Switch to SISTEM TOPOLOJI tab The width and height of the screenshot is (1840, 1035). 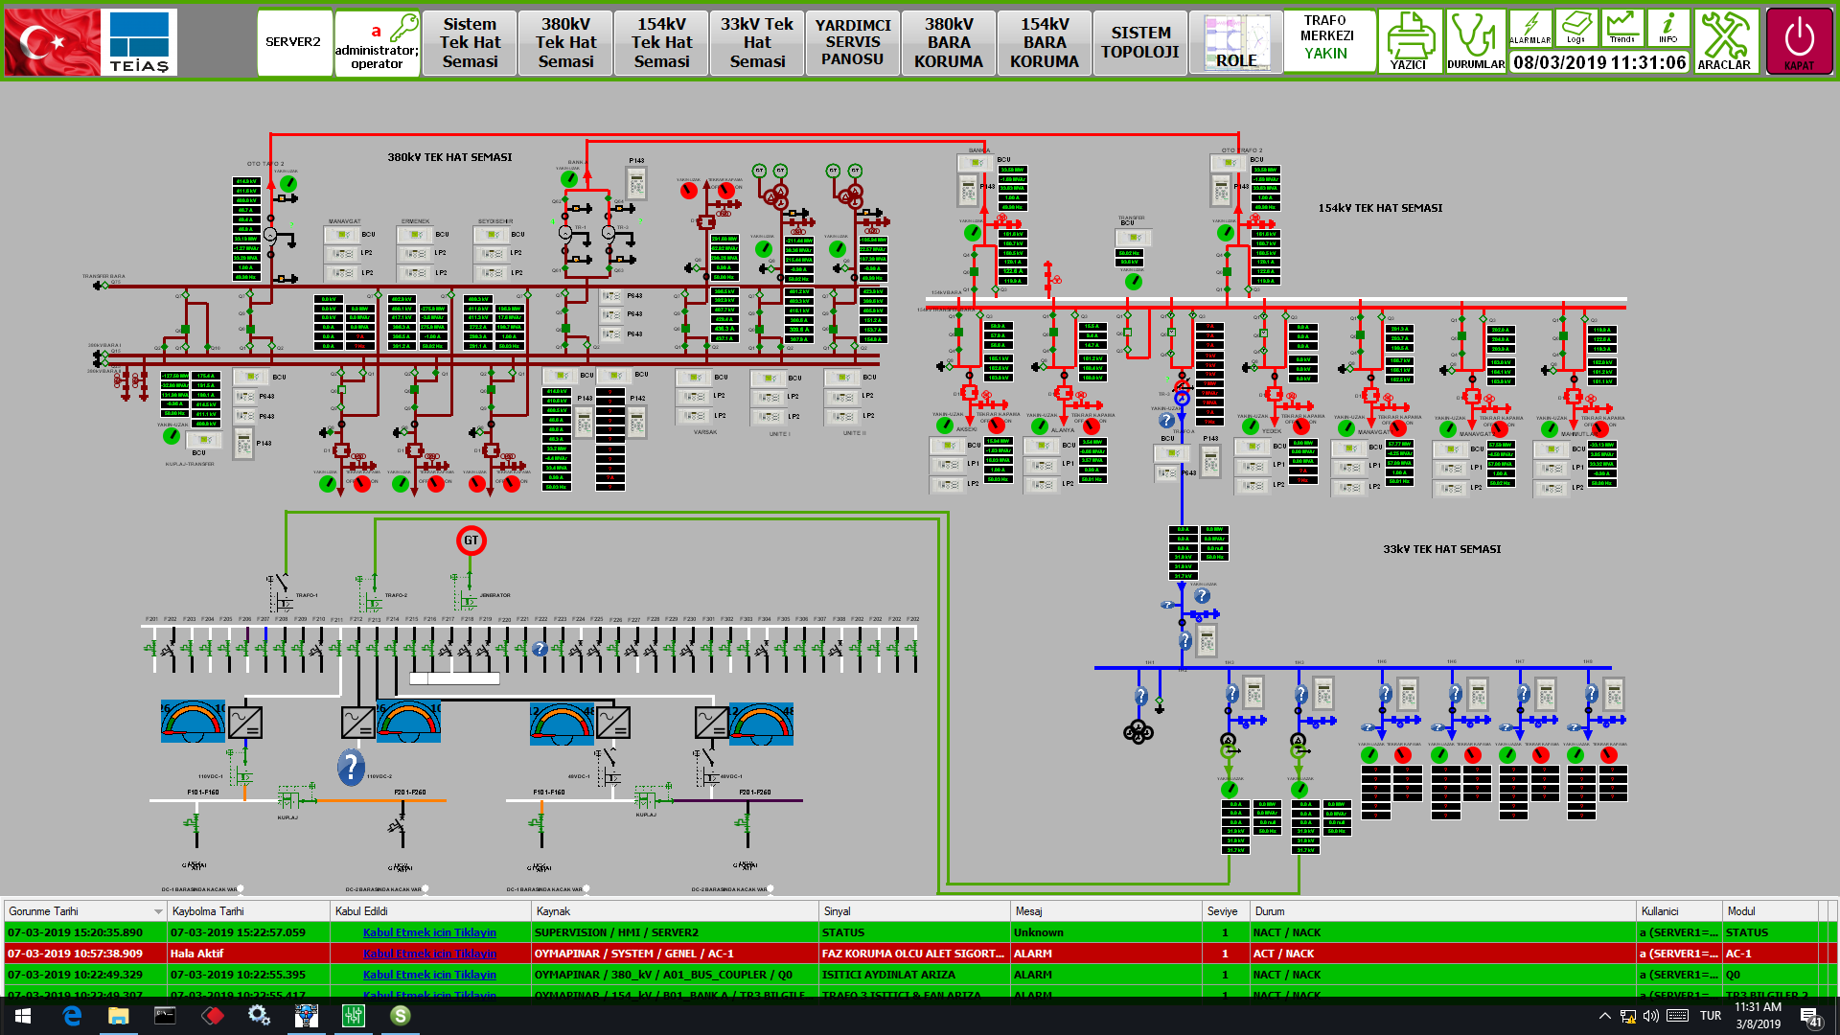pos(1140,42)
